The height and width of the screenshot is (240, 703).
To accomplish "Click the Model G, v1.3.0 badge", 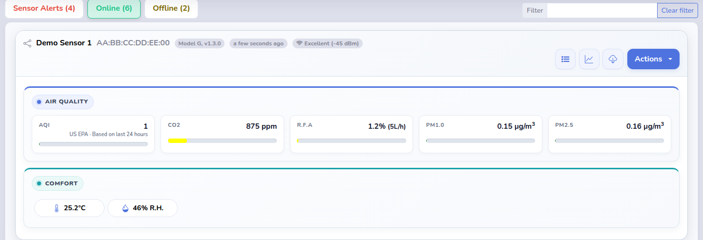I will tap(200, 43).
